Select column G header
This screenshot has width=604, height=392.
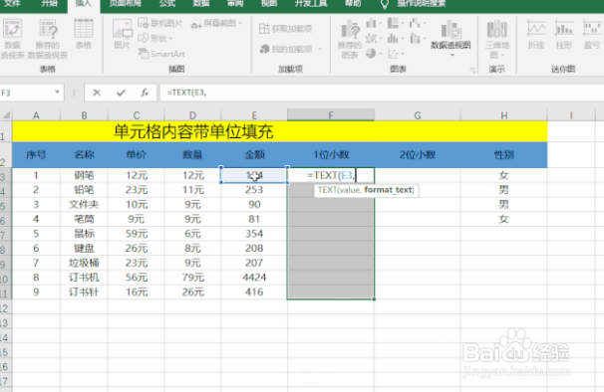[x=418, y=115]
